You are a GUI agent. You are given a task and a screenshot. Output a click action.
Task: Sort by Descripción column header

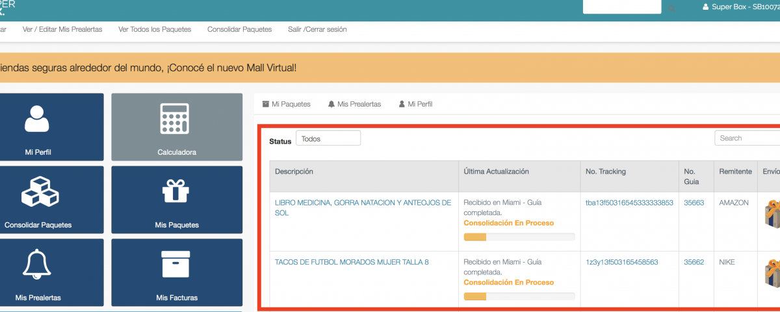coord(364,176)
